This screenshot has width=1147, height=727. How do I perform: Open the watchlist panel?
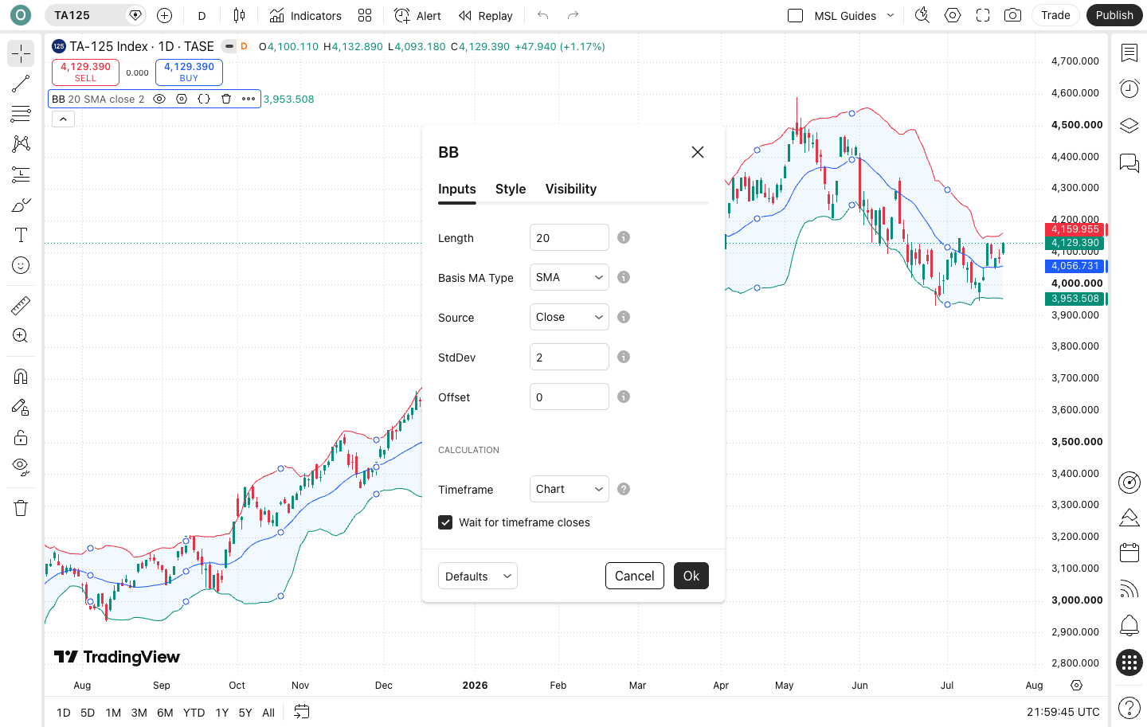[1129, 53]
